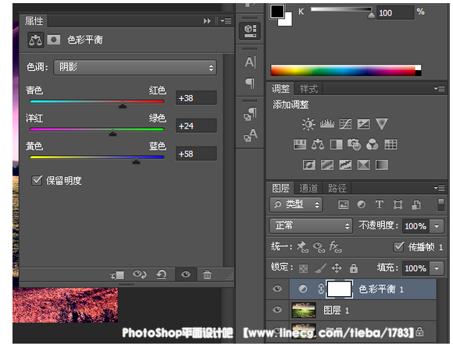Open the 正常 blend mode dropdown
Screen dimensions: 453x346
click(x=311, y=225)
